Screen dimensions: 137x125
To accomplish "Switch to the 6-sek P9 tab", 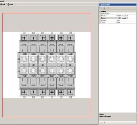I will (x=4, y=4).
